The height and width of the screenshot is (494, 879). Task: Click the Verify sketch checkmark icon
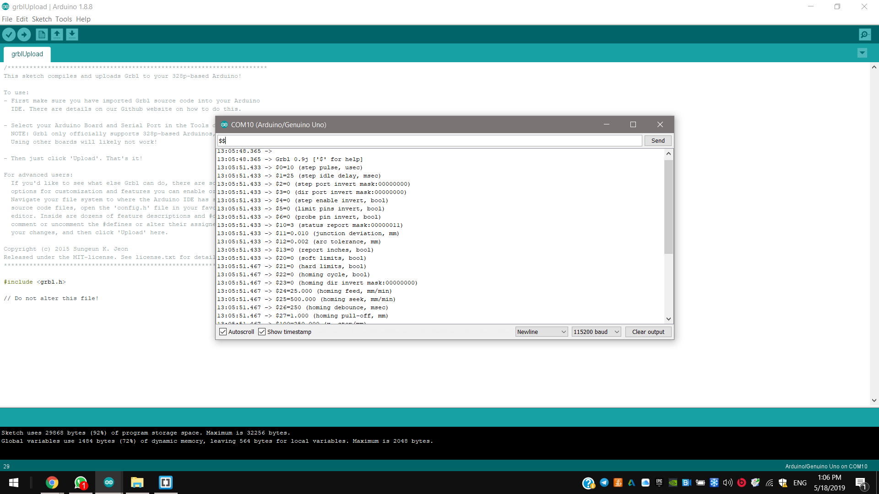coord(9,34)
